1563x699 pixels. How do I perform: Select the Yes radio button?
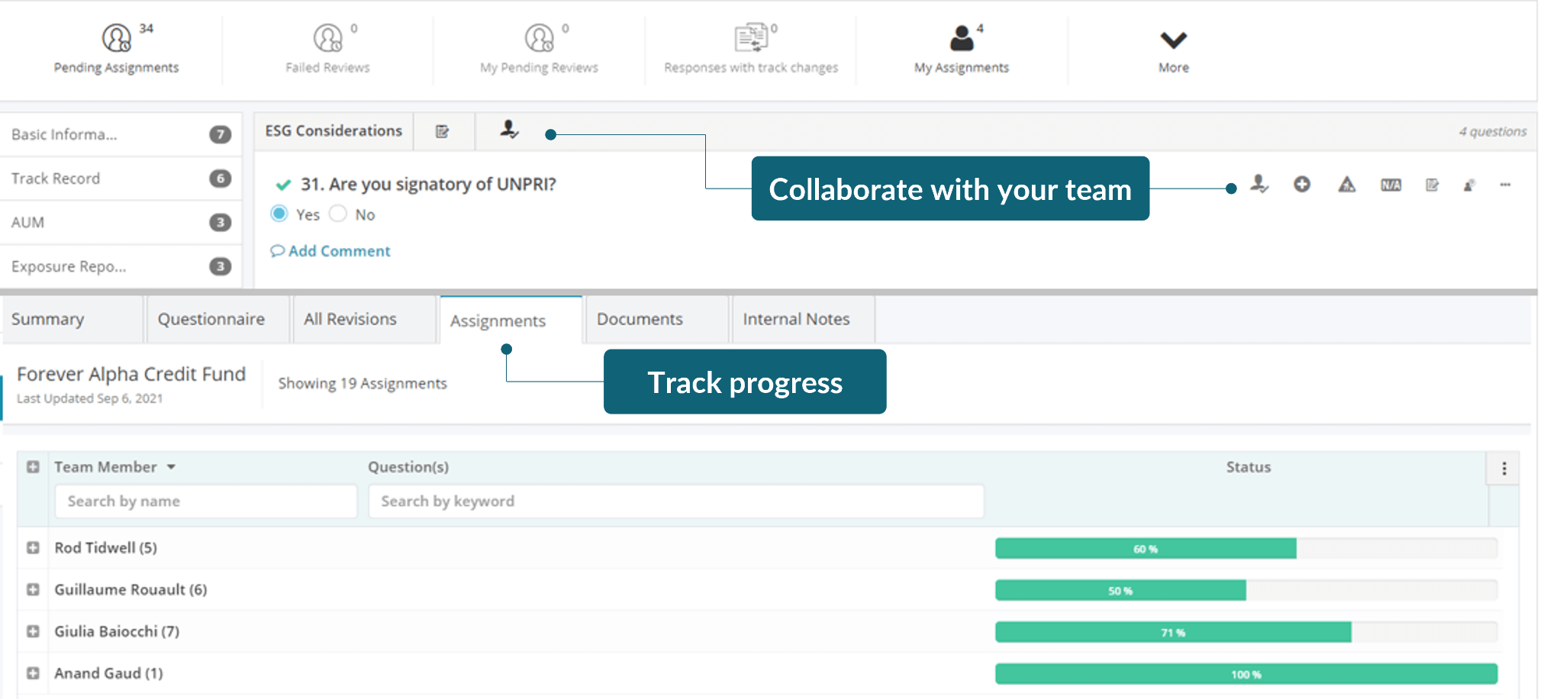click(x=279, y=214)
